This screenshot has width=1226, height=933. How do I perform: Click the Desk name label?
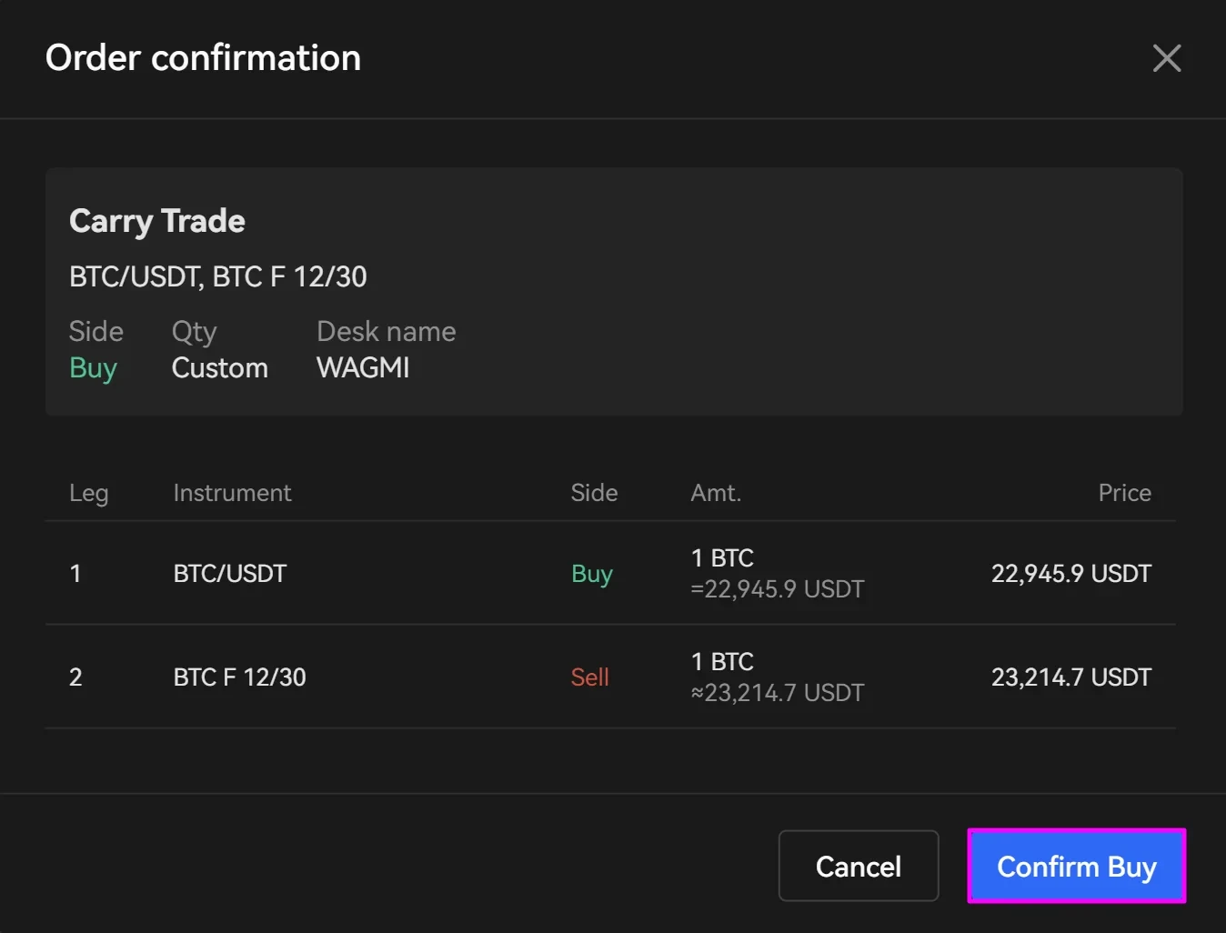386,332
